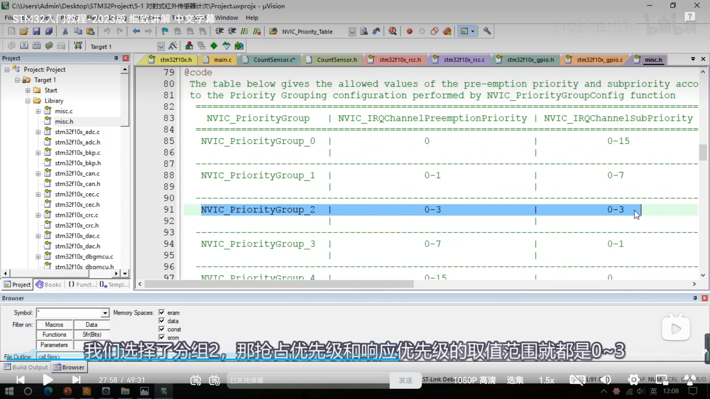Click the editor horizontal scrollbar
The width and height of the screenshot is (710, 399).
click(x=279, y=284)
